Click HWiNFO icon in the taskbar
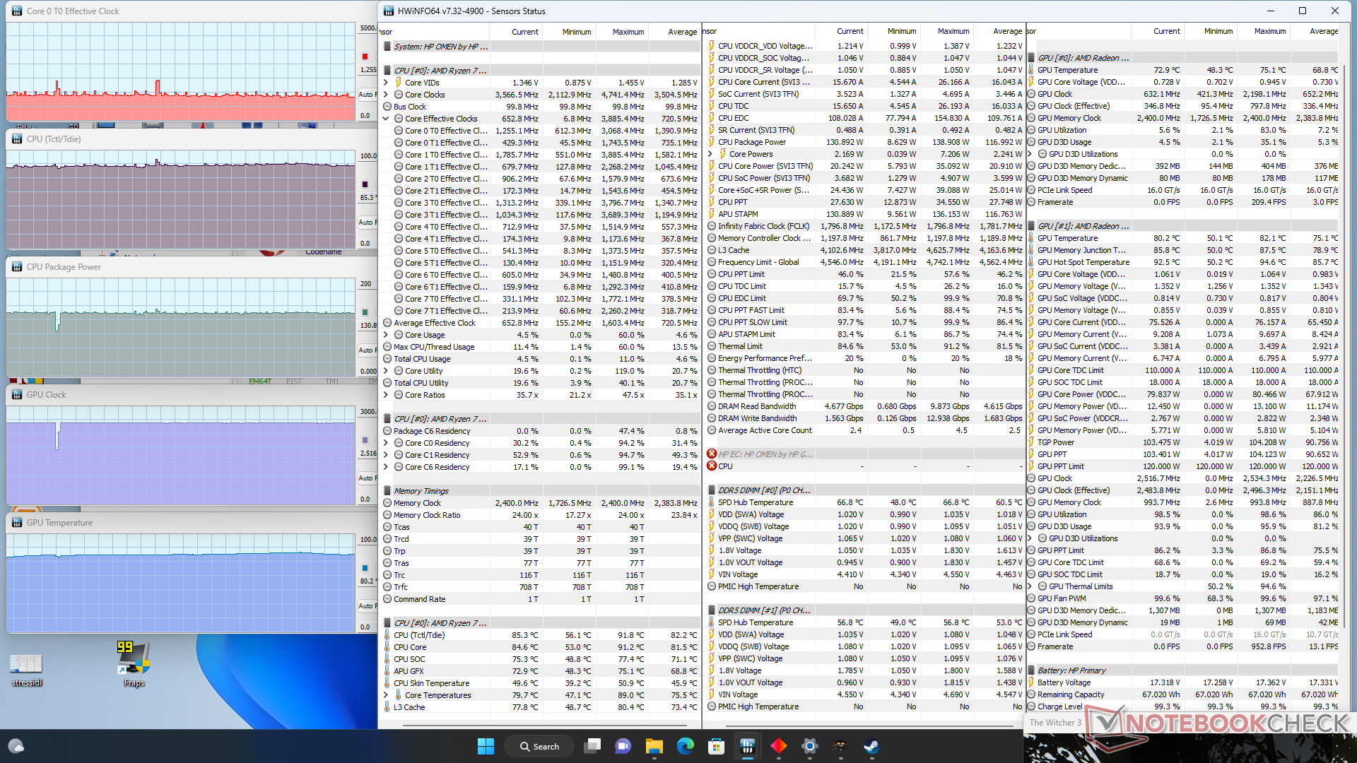The image size is (1357, 763). point(747,746)
